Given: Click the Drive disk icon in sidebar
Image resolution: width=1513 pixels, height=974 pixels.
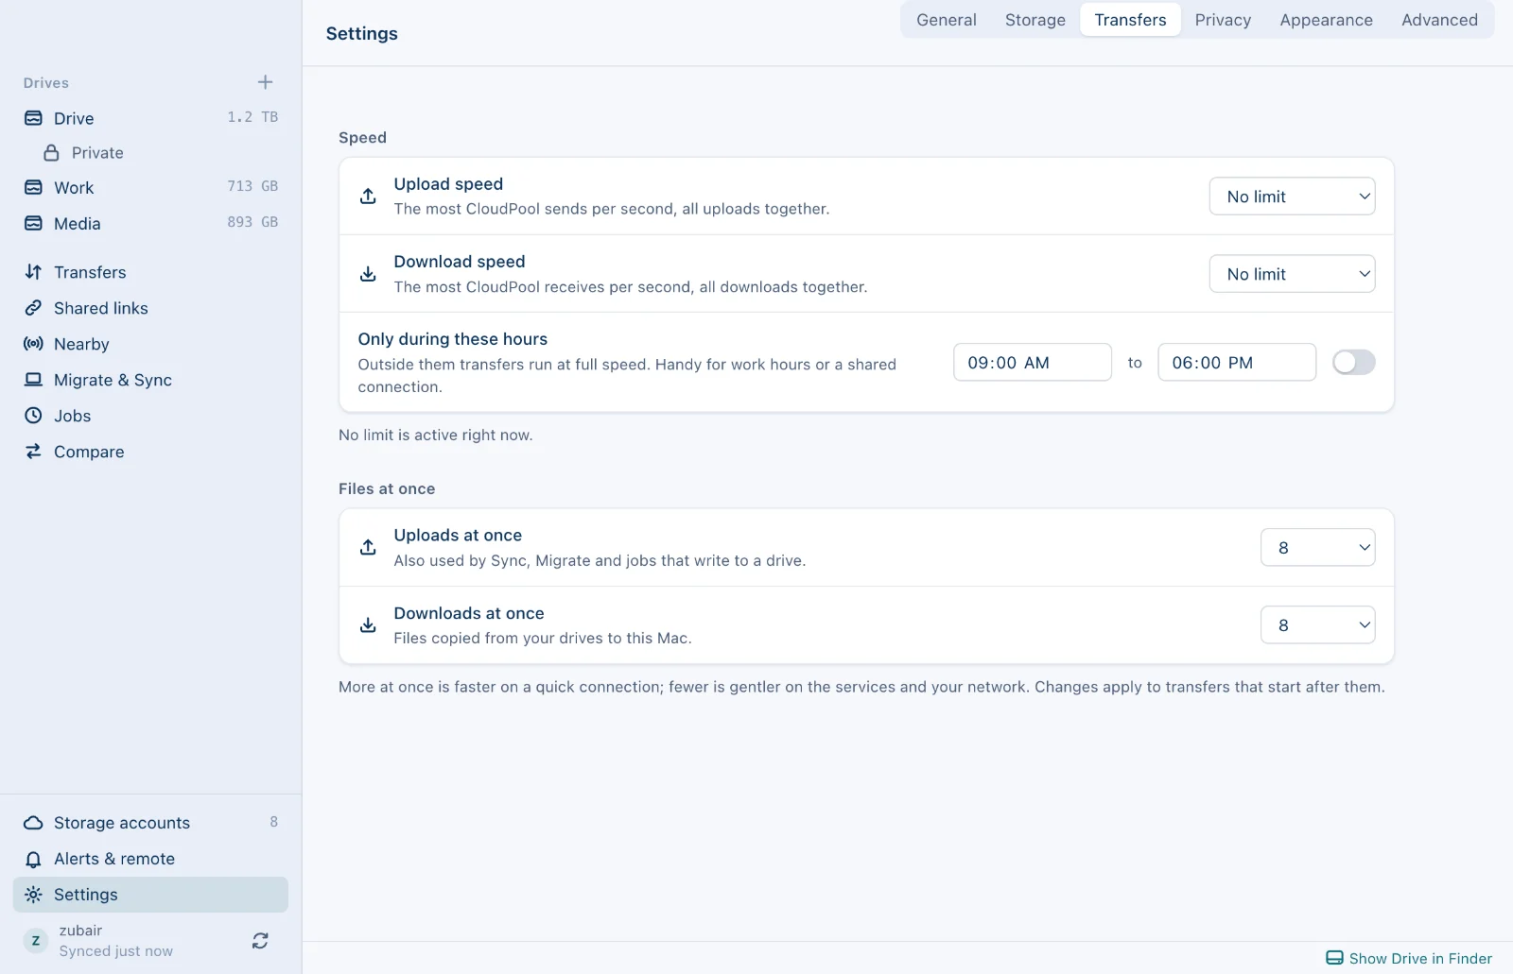Looking at the screenshot, I should (33, 118).
